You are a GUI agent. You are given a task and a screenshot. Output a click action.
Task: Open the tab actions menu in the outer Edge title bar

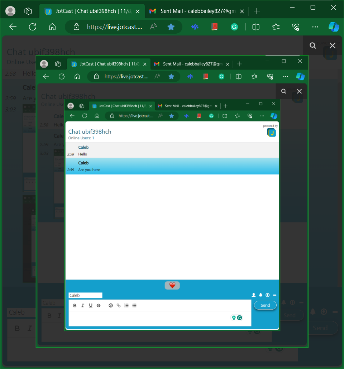(28, 11)
